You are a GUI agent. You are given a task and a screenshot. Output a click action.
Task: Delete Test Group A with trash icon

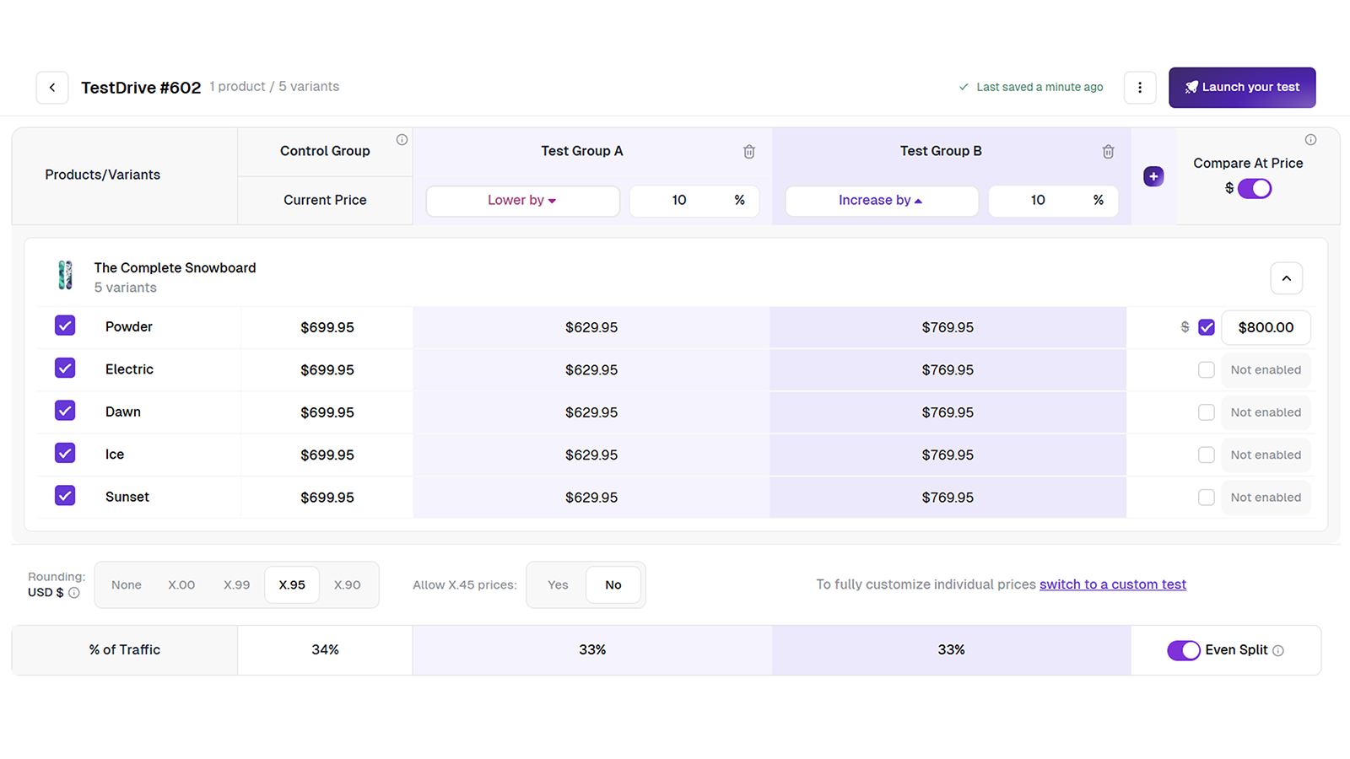[749, 152]
